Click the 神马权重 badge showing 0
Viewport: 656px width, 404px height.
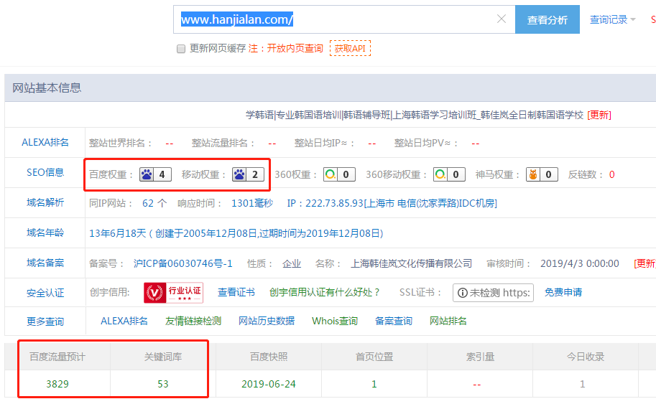542,174
